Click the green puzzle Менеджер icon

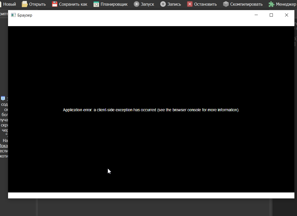click(272, 4)
